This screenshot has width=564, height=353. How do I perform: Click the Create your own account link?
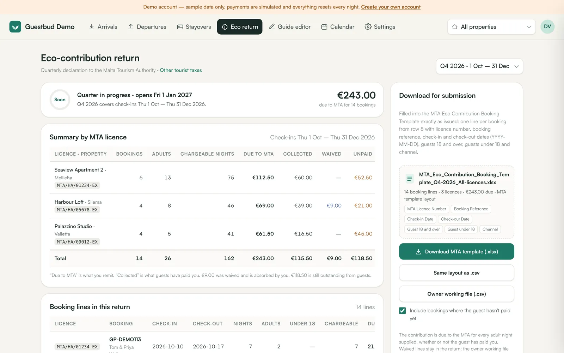point(391,7)
